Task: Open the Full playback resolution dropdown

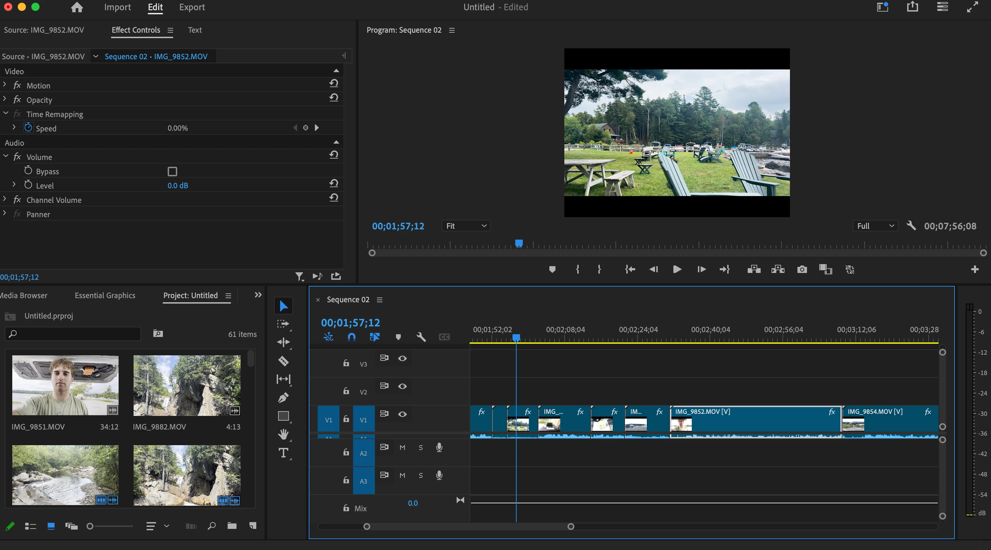Action: [875, 226]
